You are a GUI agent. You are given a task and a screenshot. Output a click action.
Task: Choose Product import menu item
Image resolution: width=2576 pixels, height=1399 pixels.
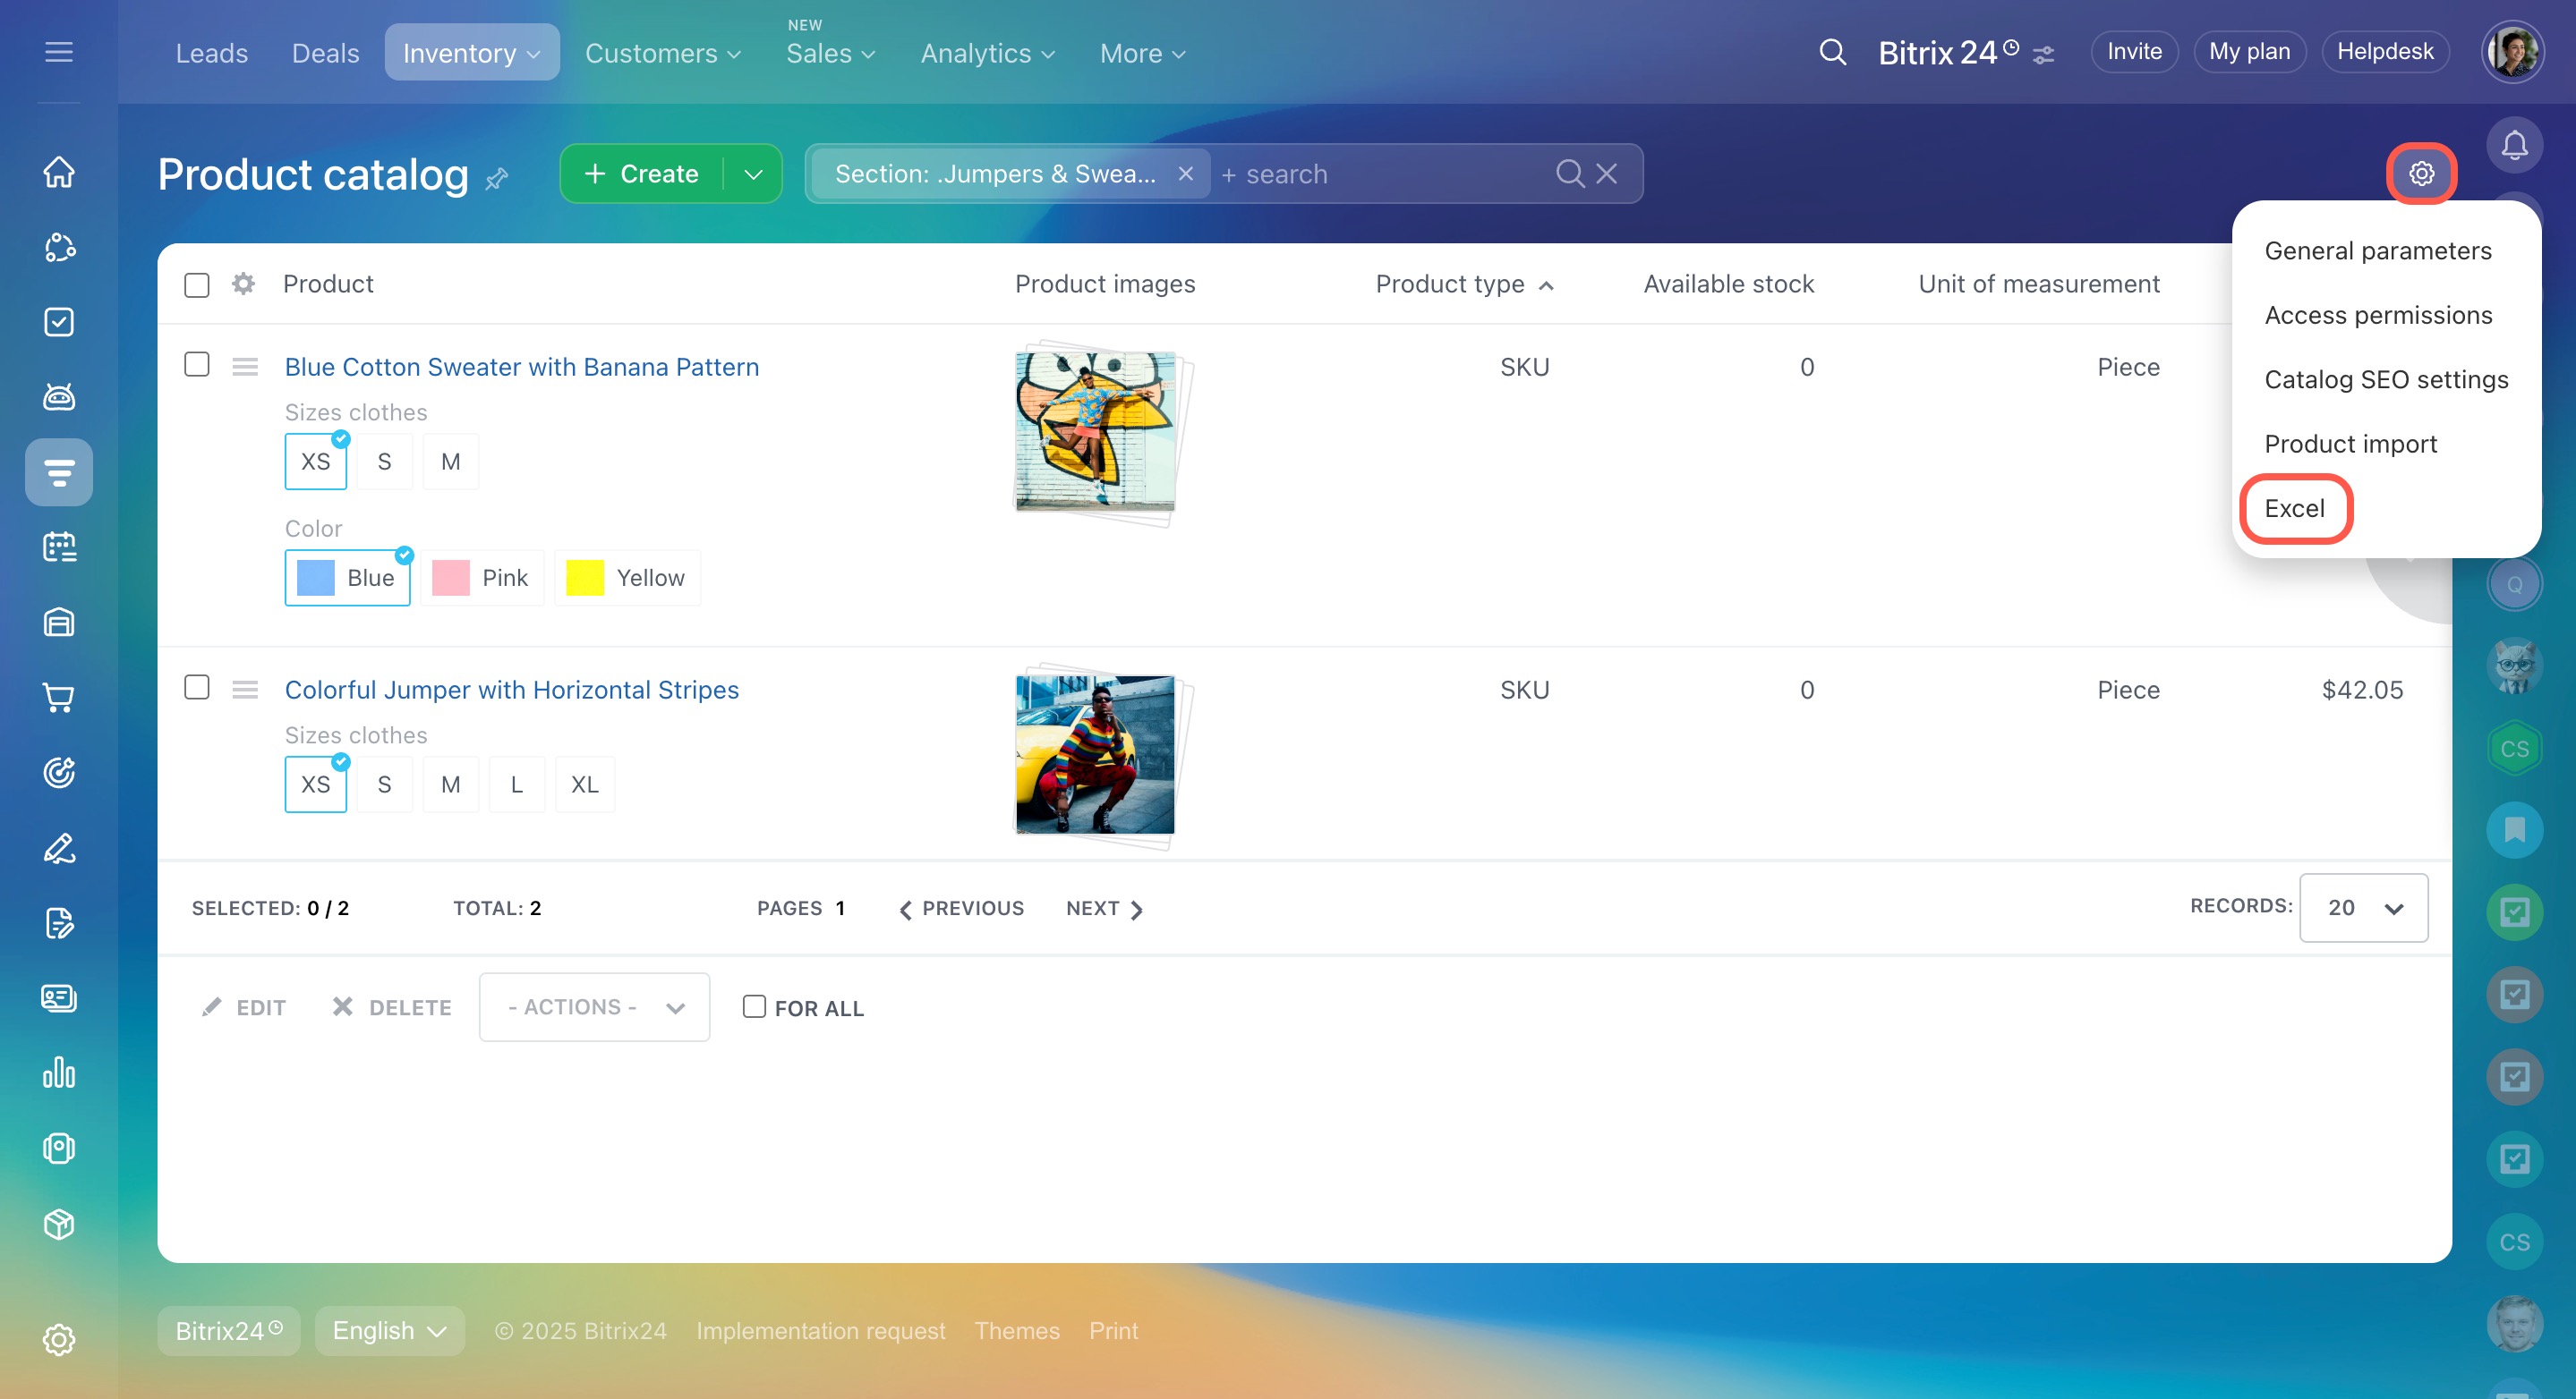(2350, 444)
